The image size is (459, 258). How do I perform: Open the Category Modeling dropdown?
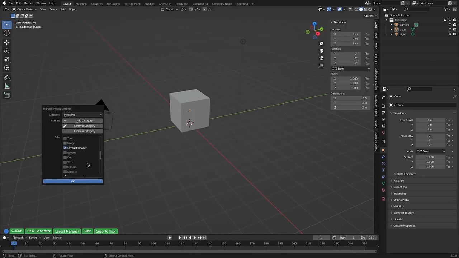click(x=83, y=115)
